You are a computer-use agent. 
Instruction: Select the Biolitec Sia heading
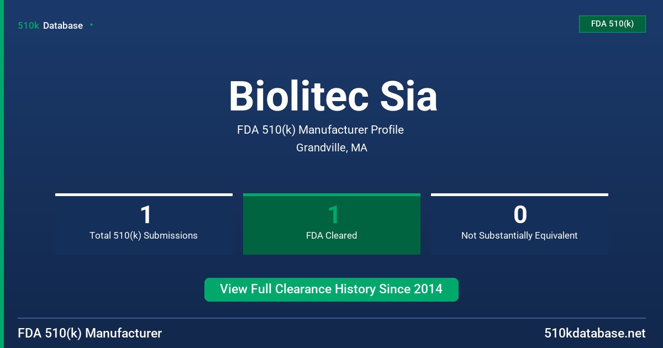pos(333,96)
